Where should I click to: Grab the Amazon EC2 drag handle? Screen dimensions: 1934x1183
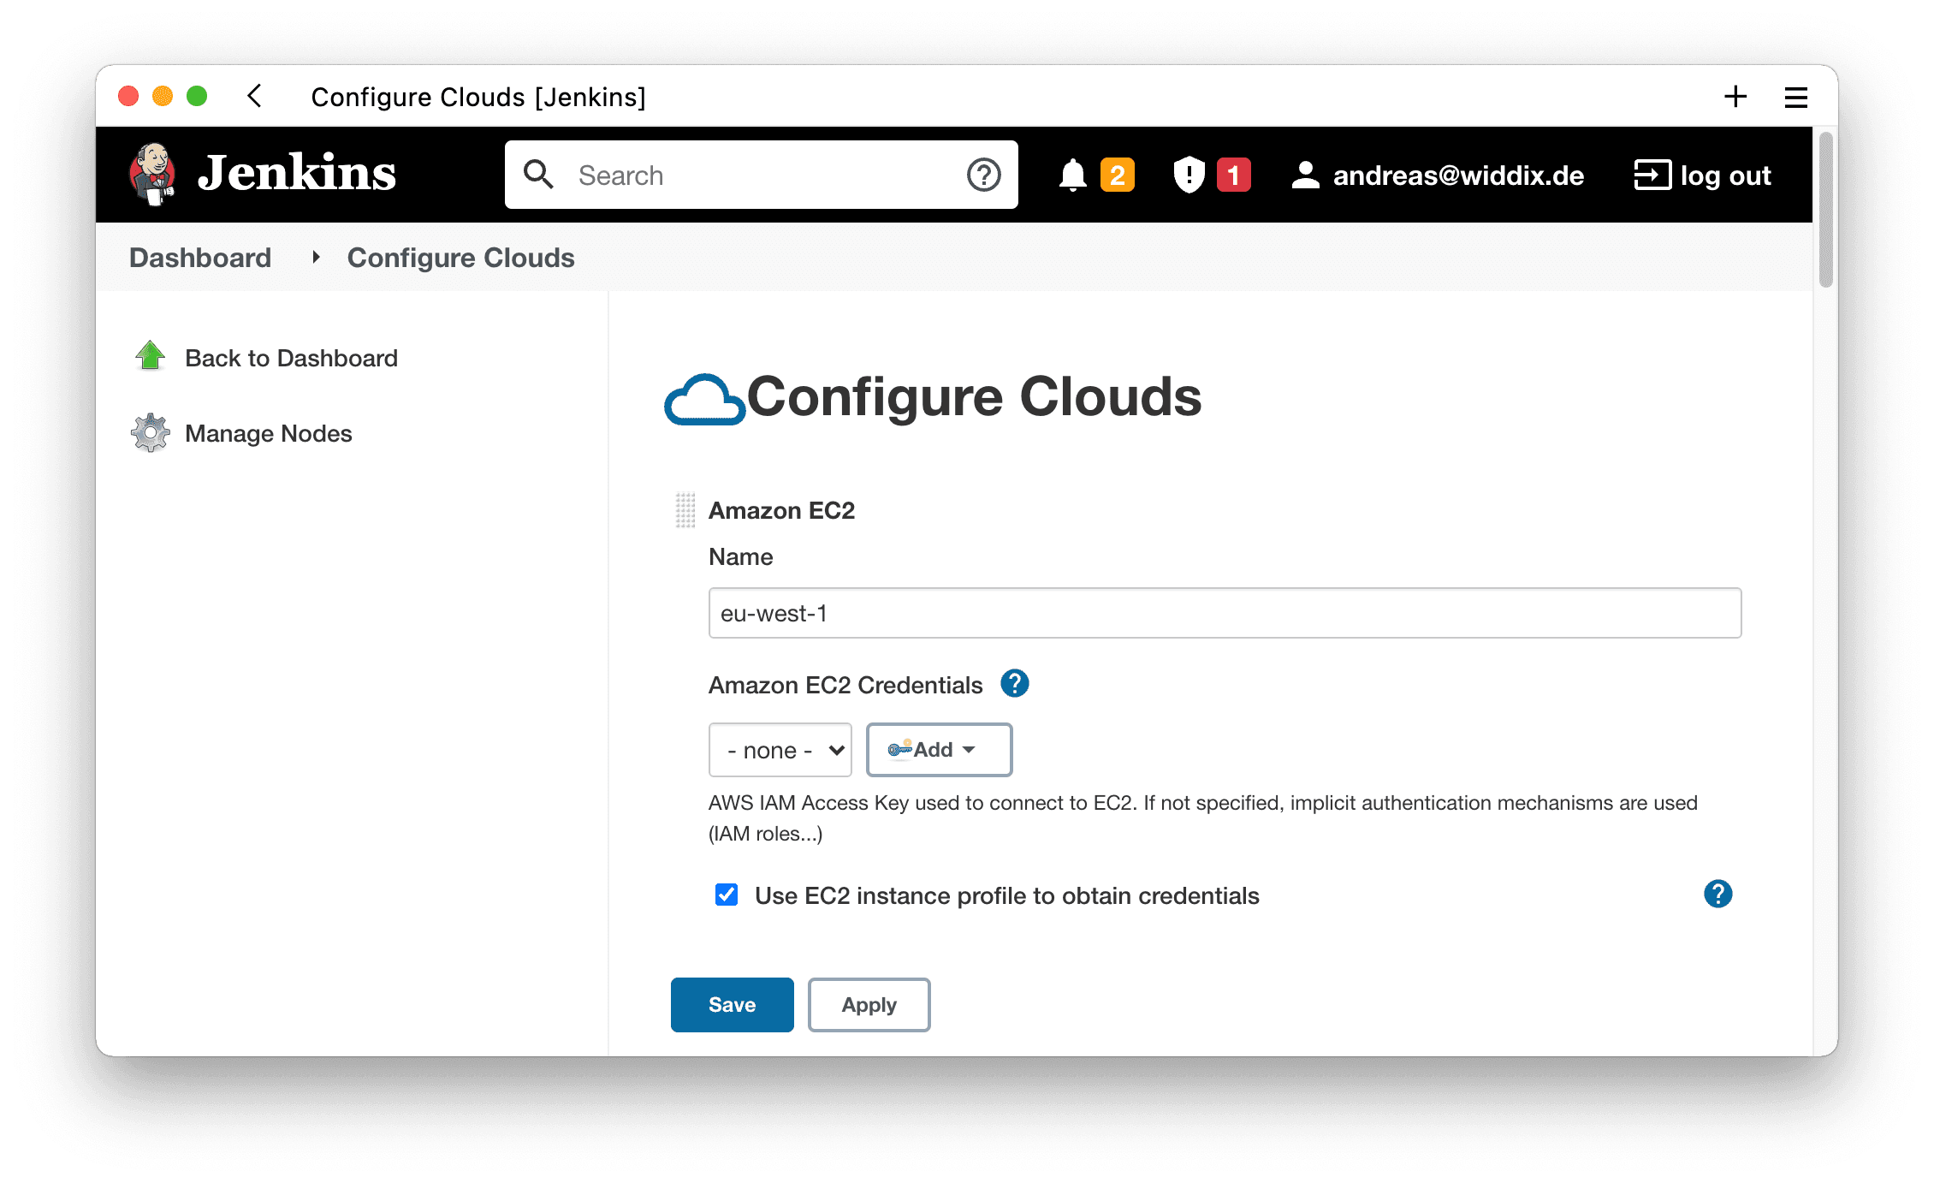[x=685, y=510]
